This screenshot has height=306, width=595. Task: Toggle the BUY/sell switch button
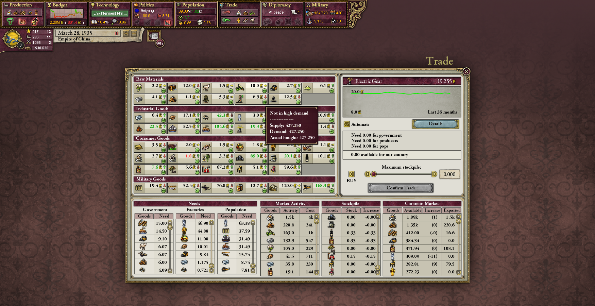(x=352, y=174)
